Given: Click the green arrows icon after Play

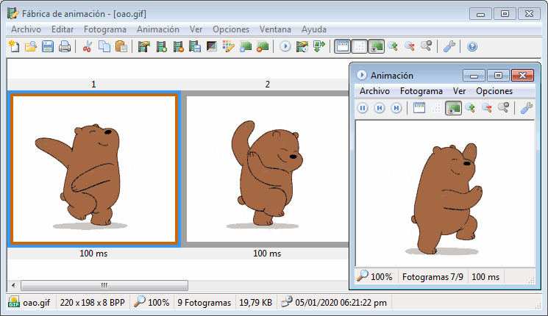Looking at the screenshot, I should (319, 46).
